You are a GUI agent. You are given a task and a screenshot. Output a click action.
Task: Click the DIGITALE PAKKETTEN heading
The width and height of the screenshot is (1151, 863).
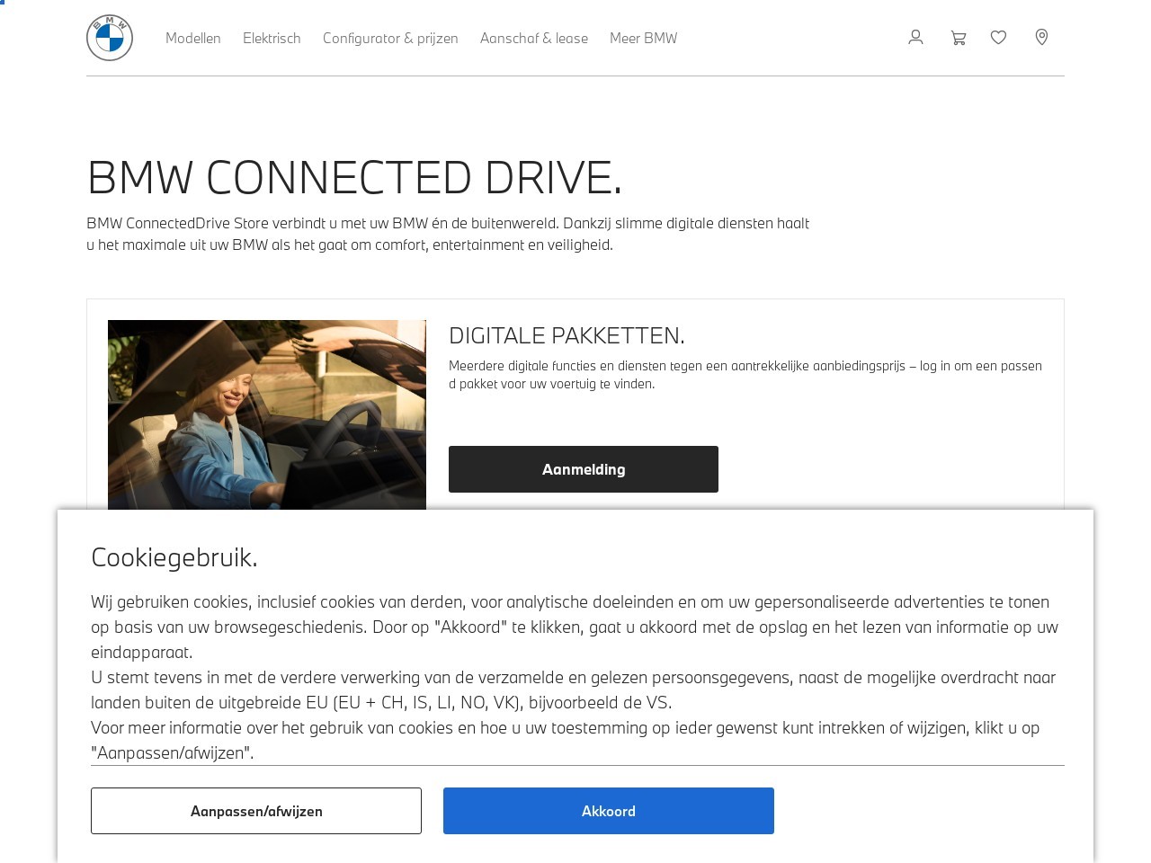pos(567,335)
